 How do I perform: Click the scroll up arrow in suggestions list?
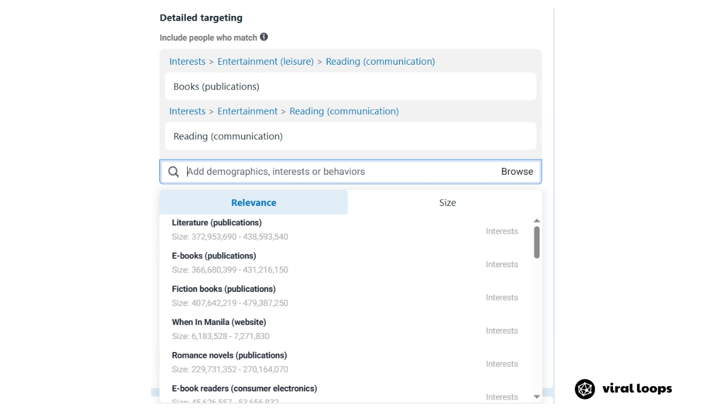(537, 221)
